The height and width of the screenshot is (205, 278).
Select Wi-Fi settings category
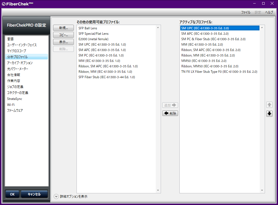(27, 105)
